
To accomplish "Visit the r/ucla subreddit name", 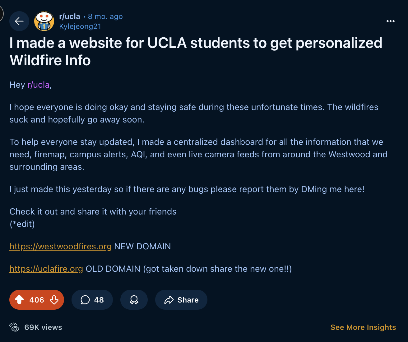I will pyautogui.click(x=69, y=16).
